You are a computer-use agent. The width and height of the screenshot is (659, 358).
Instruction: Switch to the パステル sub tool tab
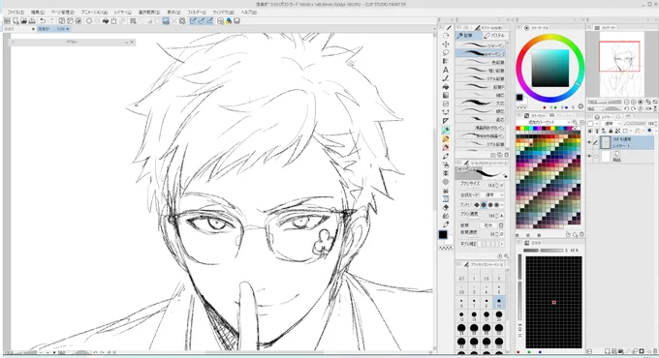[494, 36]
